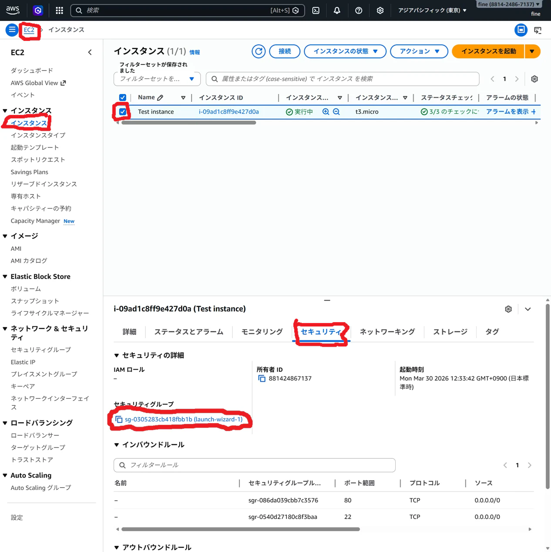551x552 pixels.
Task: Switch to the タグ tab
Action: pyautogui.click(x=492, y=332)
